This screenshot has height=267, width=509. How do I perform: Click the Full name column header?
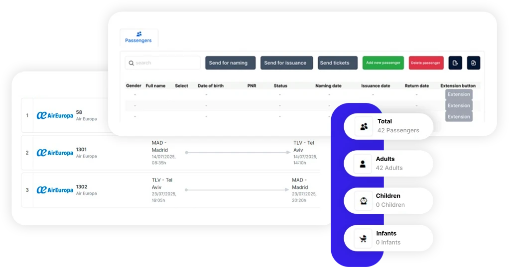pyautogui.click(x=155, y=86)
